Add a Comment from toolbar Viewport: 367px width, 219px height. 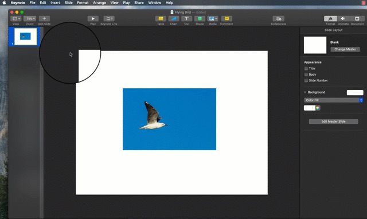tap(227, 19)
